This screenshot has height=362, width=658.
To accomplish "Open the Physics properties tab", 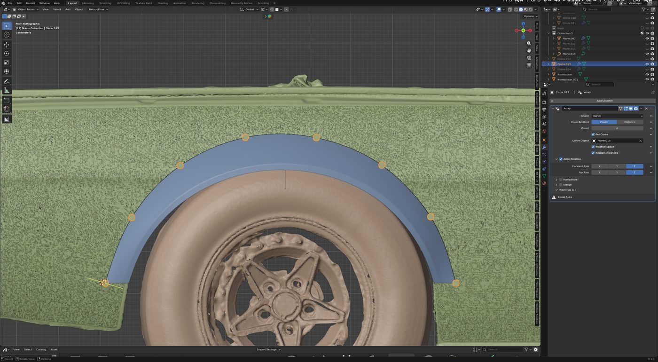I will coord(544,161).
